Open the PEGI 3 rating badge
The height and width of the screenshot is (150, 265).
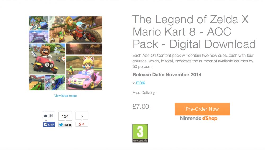coord(140,133)
